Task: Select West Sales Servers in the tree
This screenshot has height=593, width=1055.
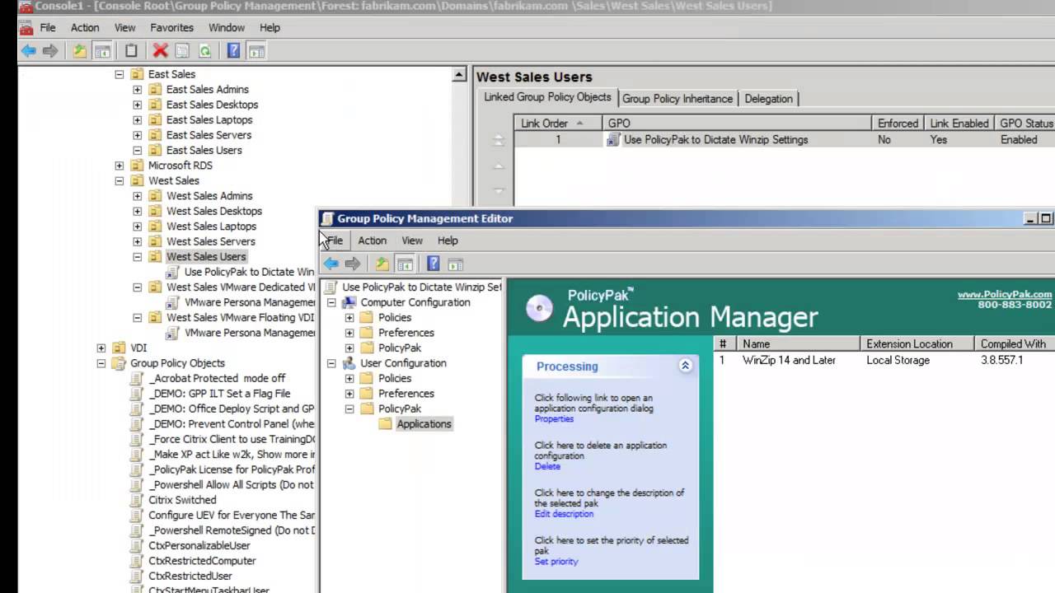Action: click(x=210, y=242)
